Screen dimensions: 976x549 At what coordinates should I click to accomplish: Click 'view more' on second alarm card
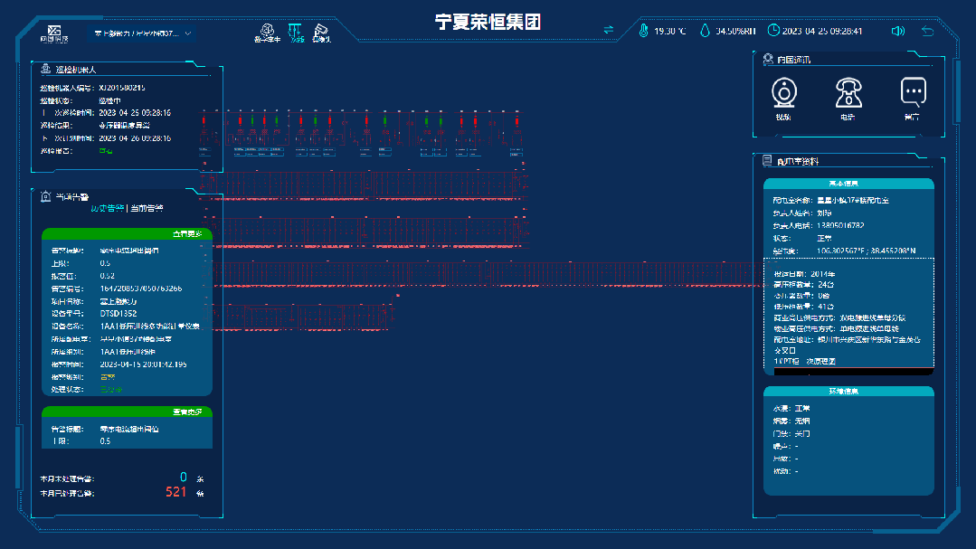[x=187, y=412]
